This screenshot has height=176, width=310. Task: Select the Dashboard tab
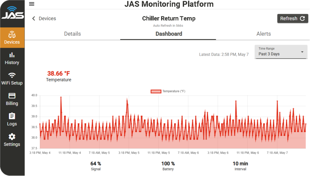[169, 34]
